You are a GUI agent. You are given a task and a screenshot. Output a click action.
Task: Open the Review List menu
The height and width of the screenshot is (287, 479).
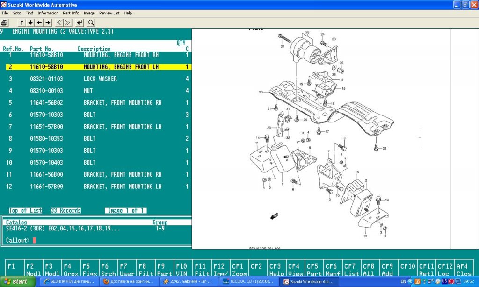(109, 13)
